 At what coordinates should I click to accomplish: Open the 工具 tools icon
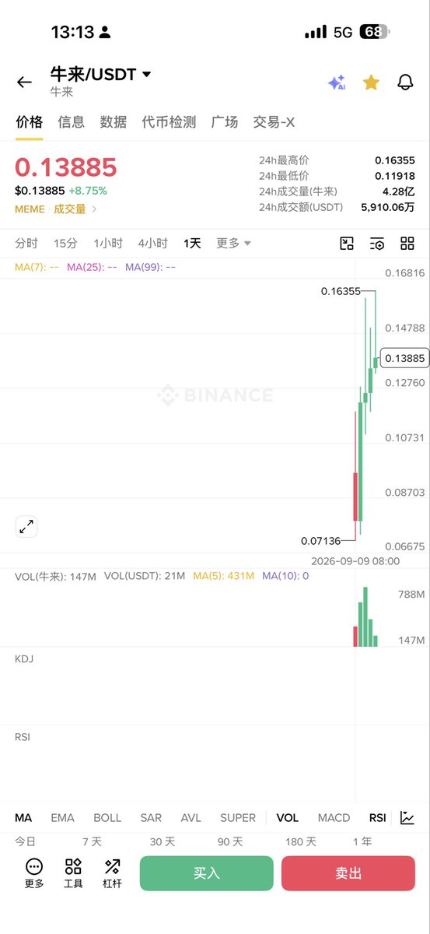pyautogui.click(x=73, y=873)
